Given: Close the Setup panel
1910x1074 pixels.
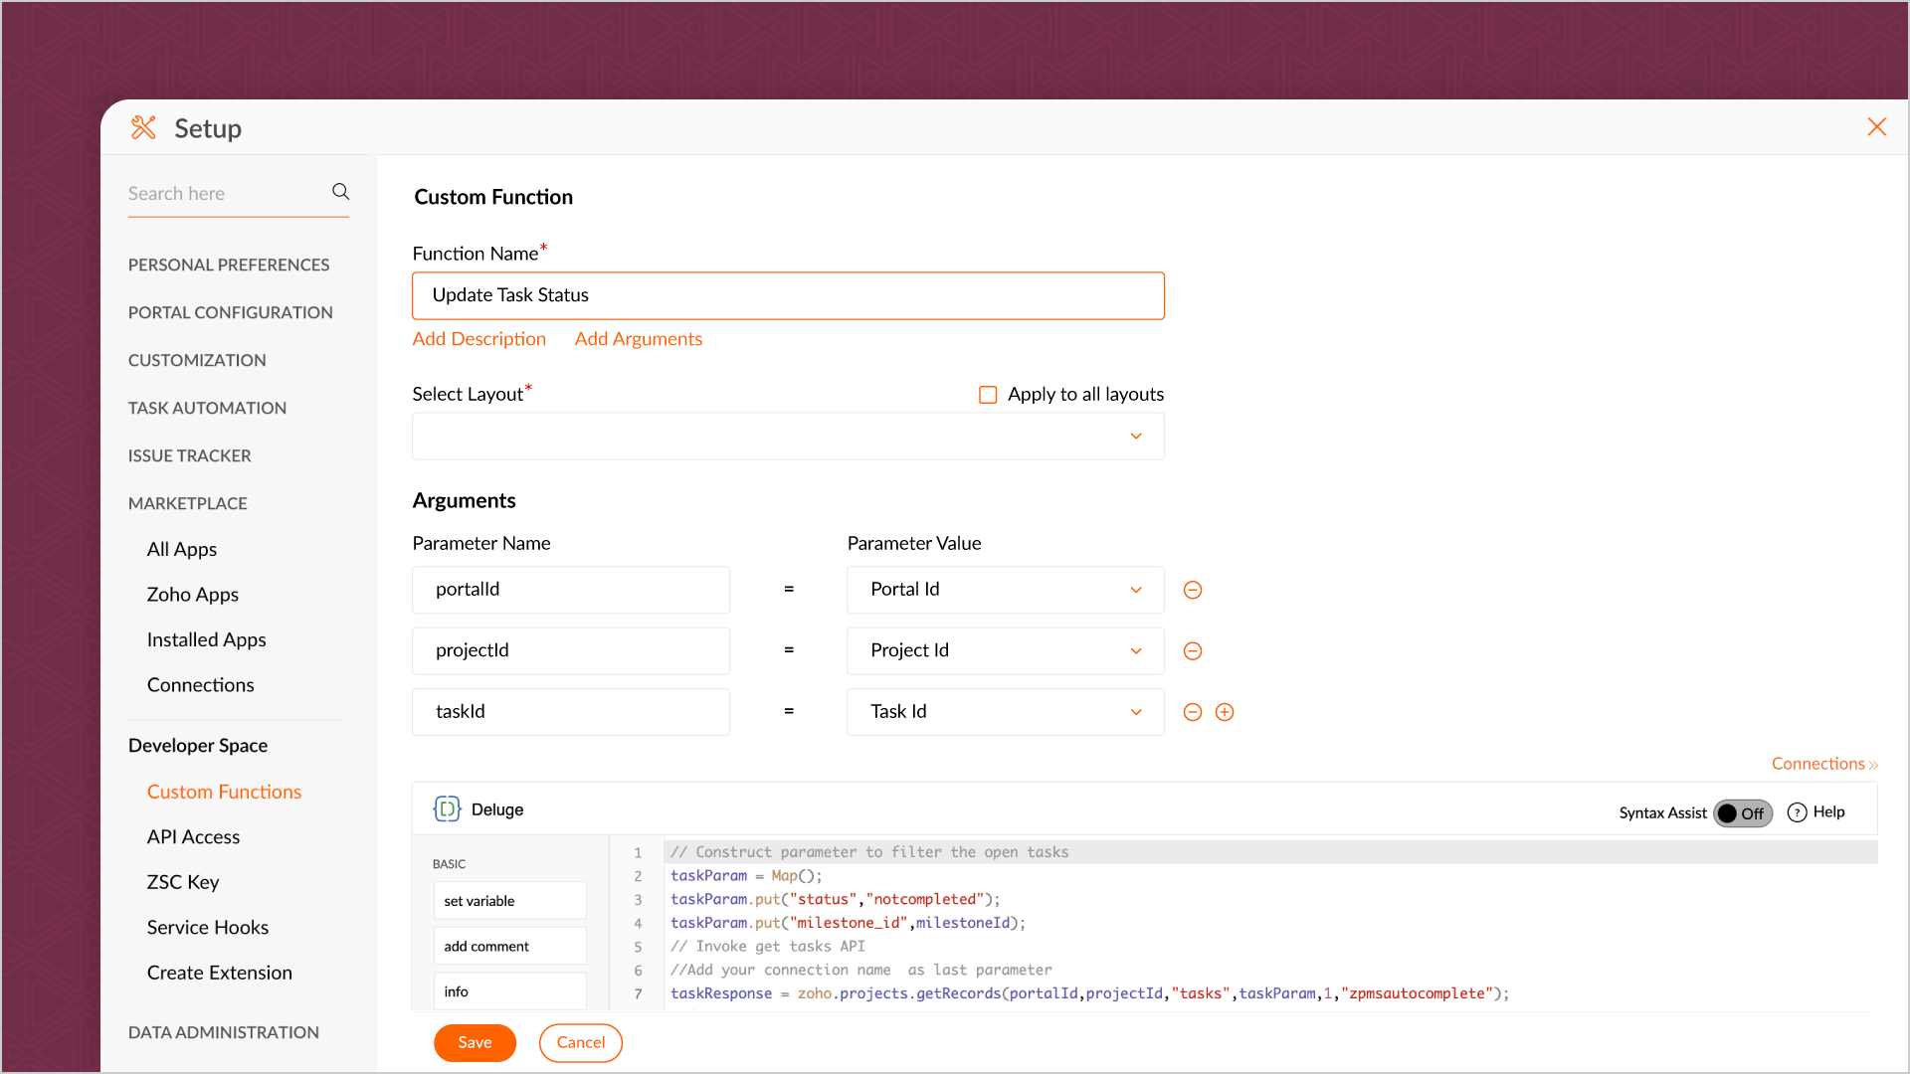Looking at the screenshot, I should [x=1876, y=127].
